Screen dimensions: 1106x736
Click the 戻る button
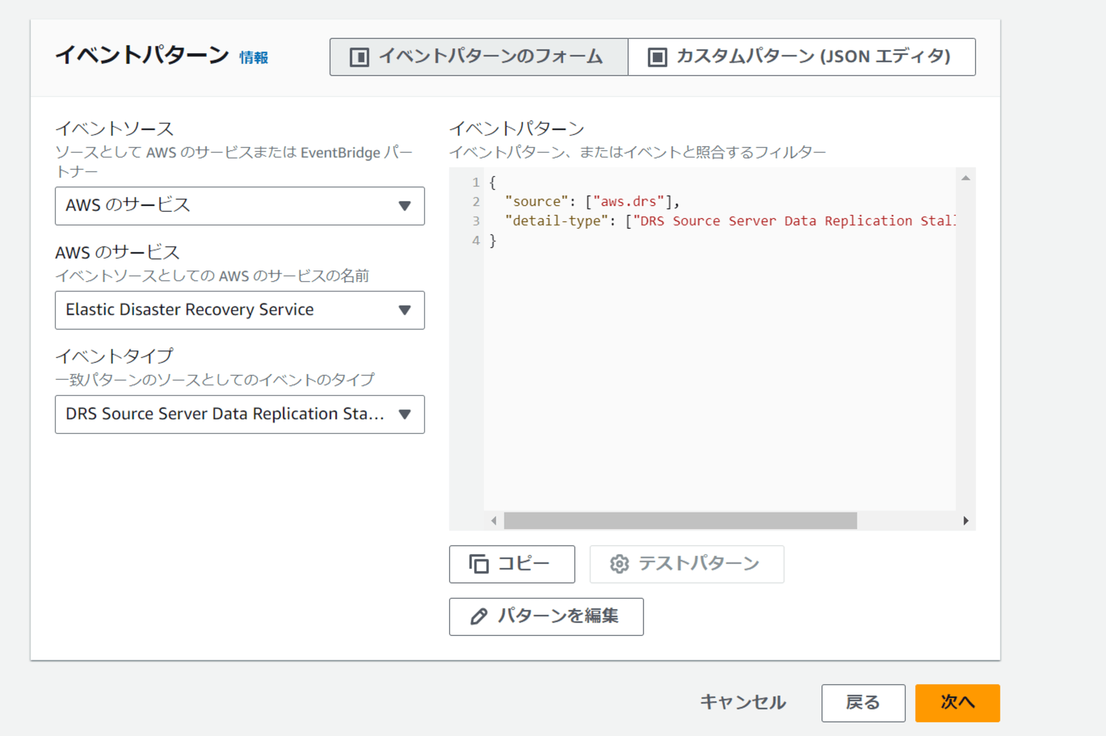coord(863,703)
